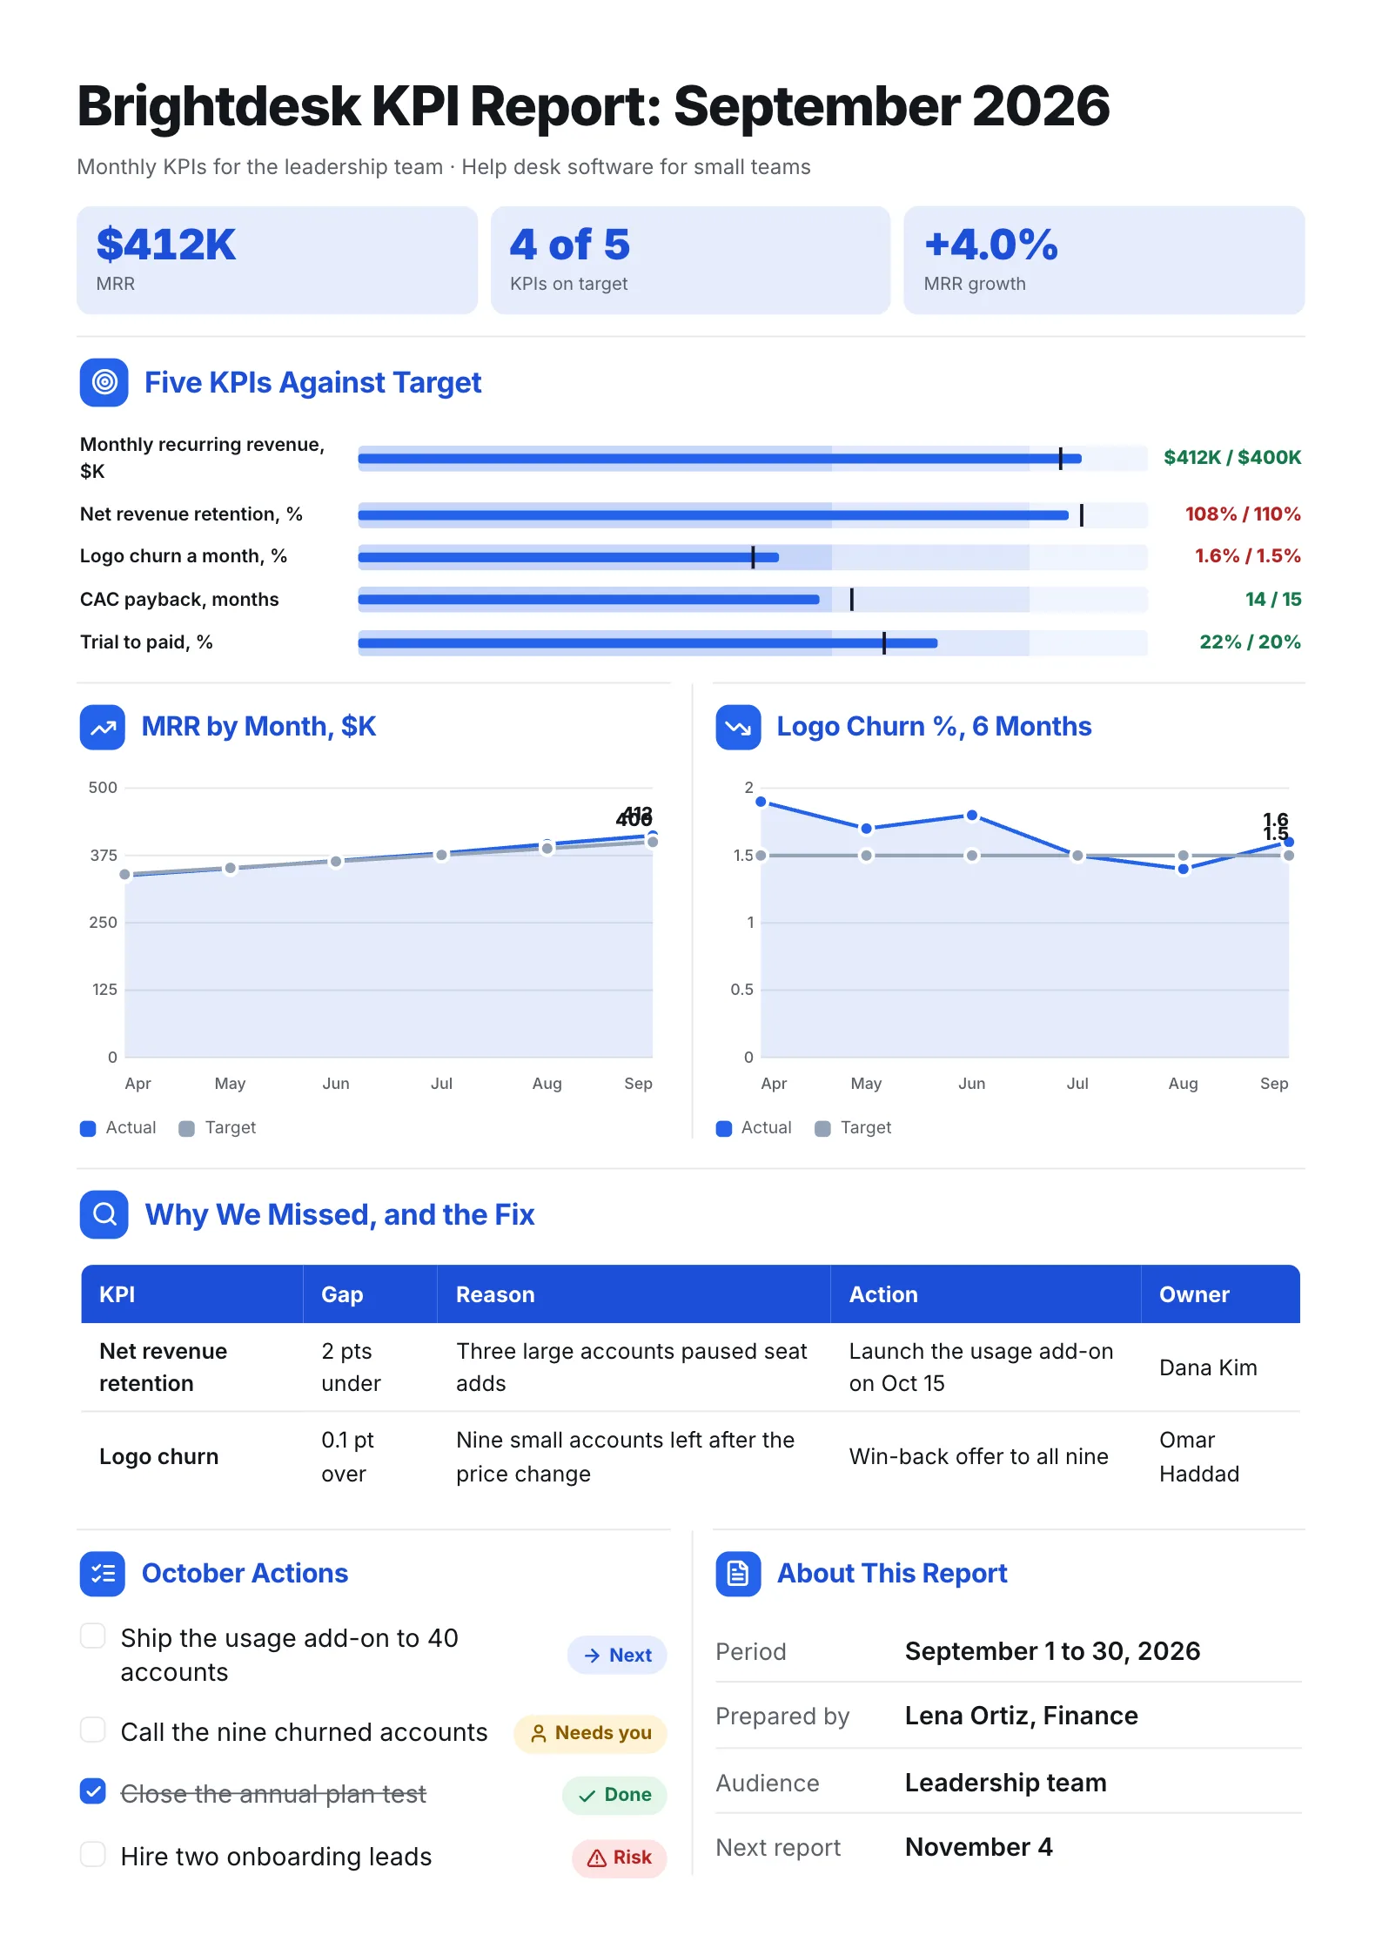Screen dimensions: 1382x1955
Task: Tick the Call the nine churned accounts checkbox
Action: pos(93,1730)
